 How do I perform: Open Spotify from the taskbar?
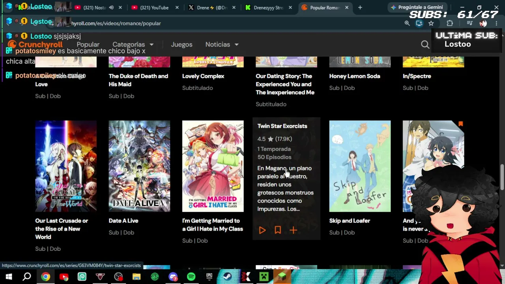191,277
